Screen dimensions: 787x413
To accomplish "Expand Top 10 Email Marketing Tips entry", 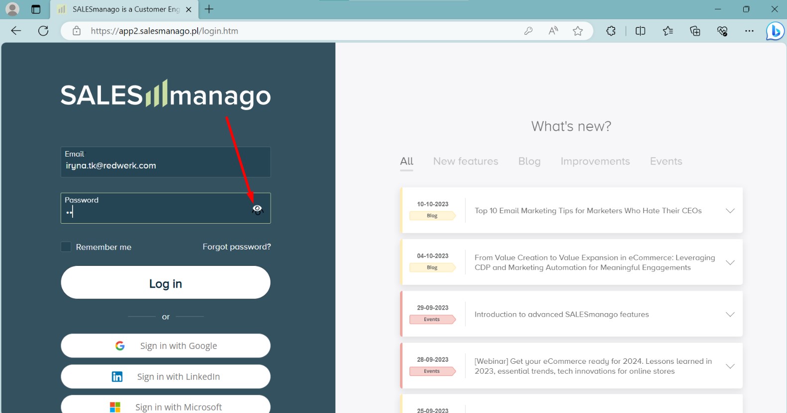I will point(730,211).
